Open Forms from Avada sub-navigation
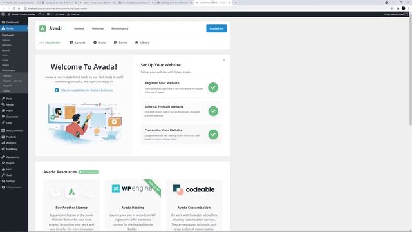 [x=120, y=43]
